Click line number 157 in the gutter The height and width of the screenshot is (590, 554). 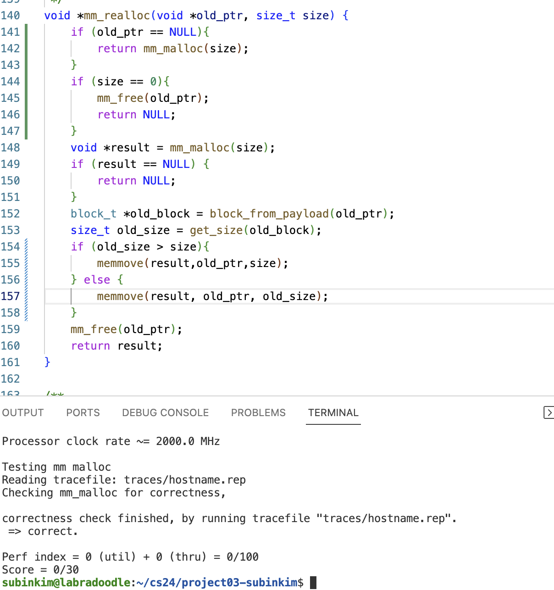click(11, 296)
